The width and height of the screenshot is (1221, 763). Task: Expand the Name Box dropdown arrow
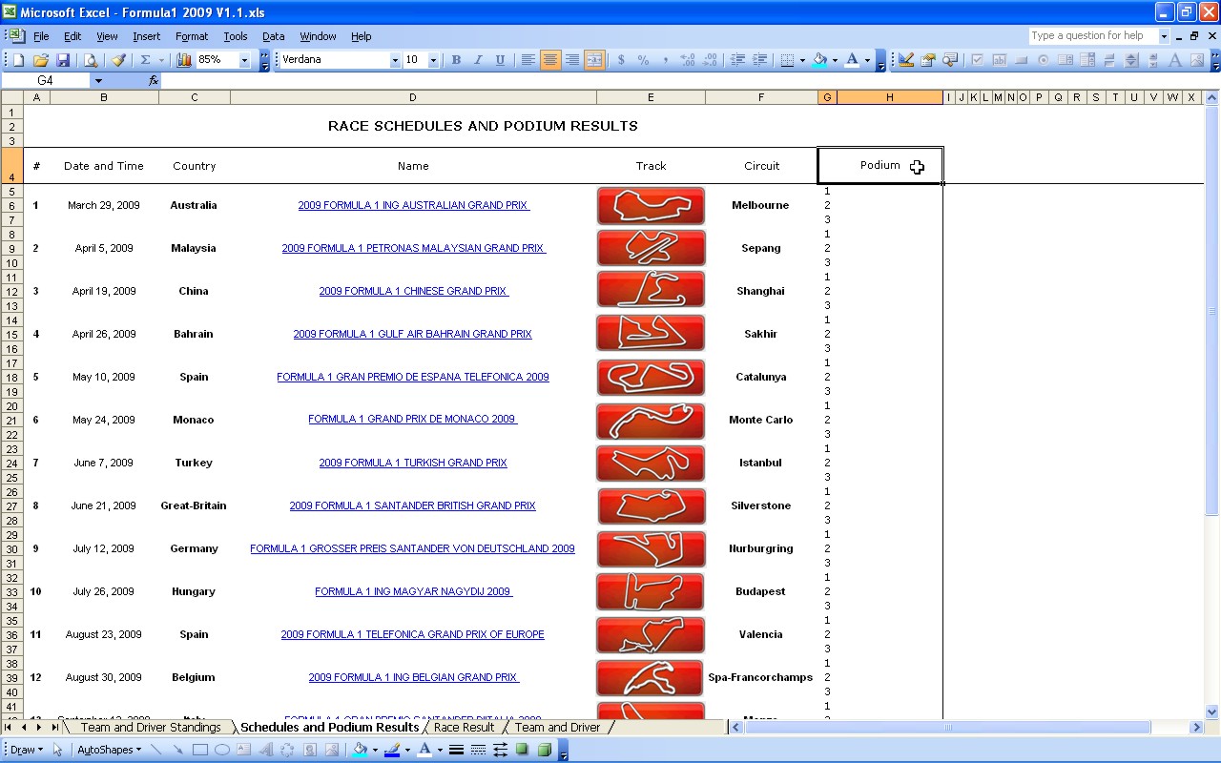[x=98, y=80]
